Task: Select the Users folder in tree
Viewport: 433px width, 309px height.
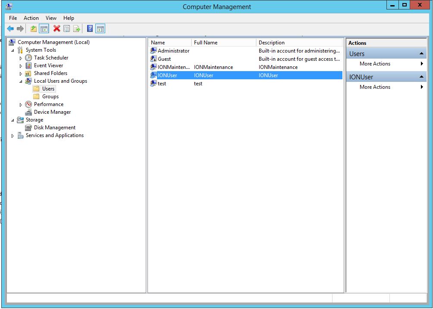Action: (x=48, y=89)
